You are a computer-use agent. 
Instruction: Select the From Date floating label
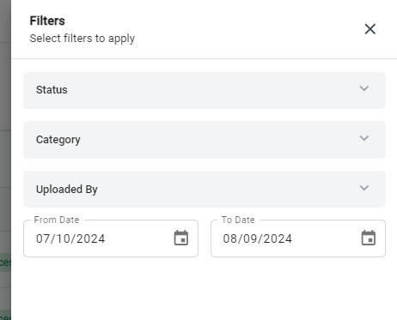(57, 220)
